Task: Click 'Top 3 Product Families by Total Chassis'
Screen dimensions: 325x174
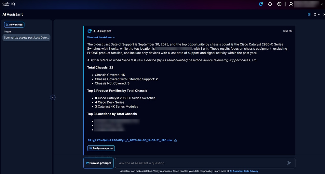Action: (117, 91)
